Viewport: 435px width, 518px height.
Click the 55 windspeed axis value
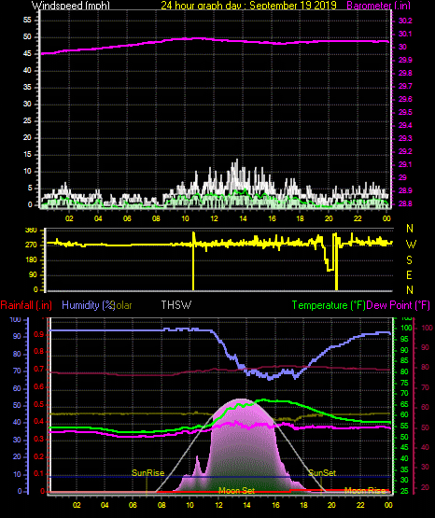coord(27,21)
